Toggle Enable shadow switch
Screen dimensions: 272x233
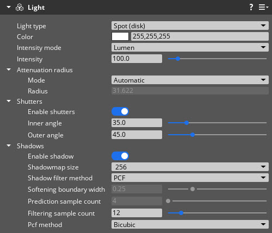point(120,156)
